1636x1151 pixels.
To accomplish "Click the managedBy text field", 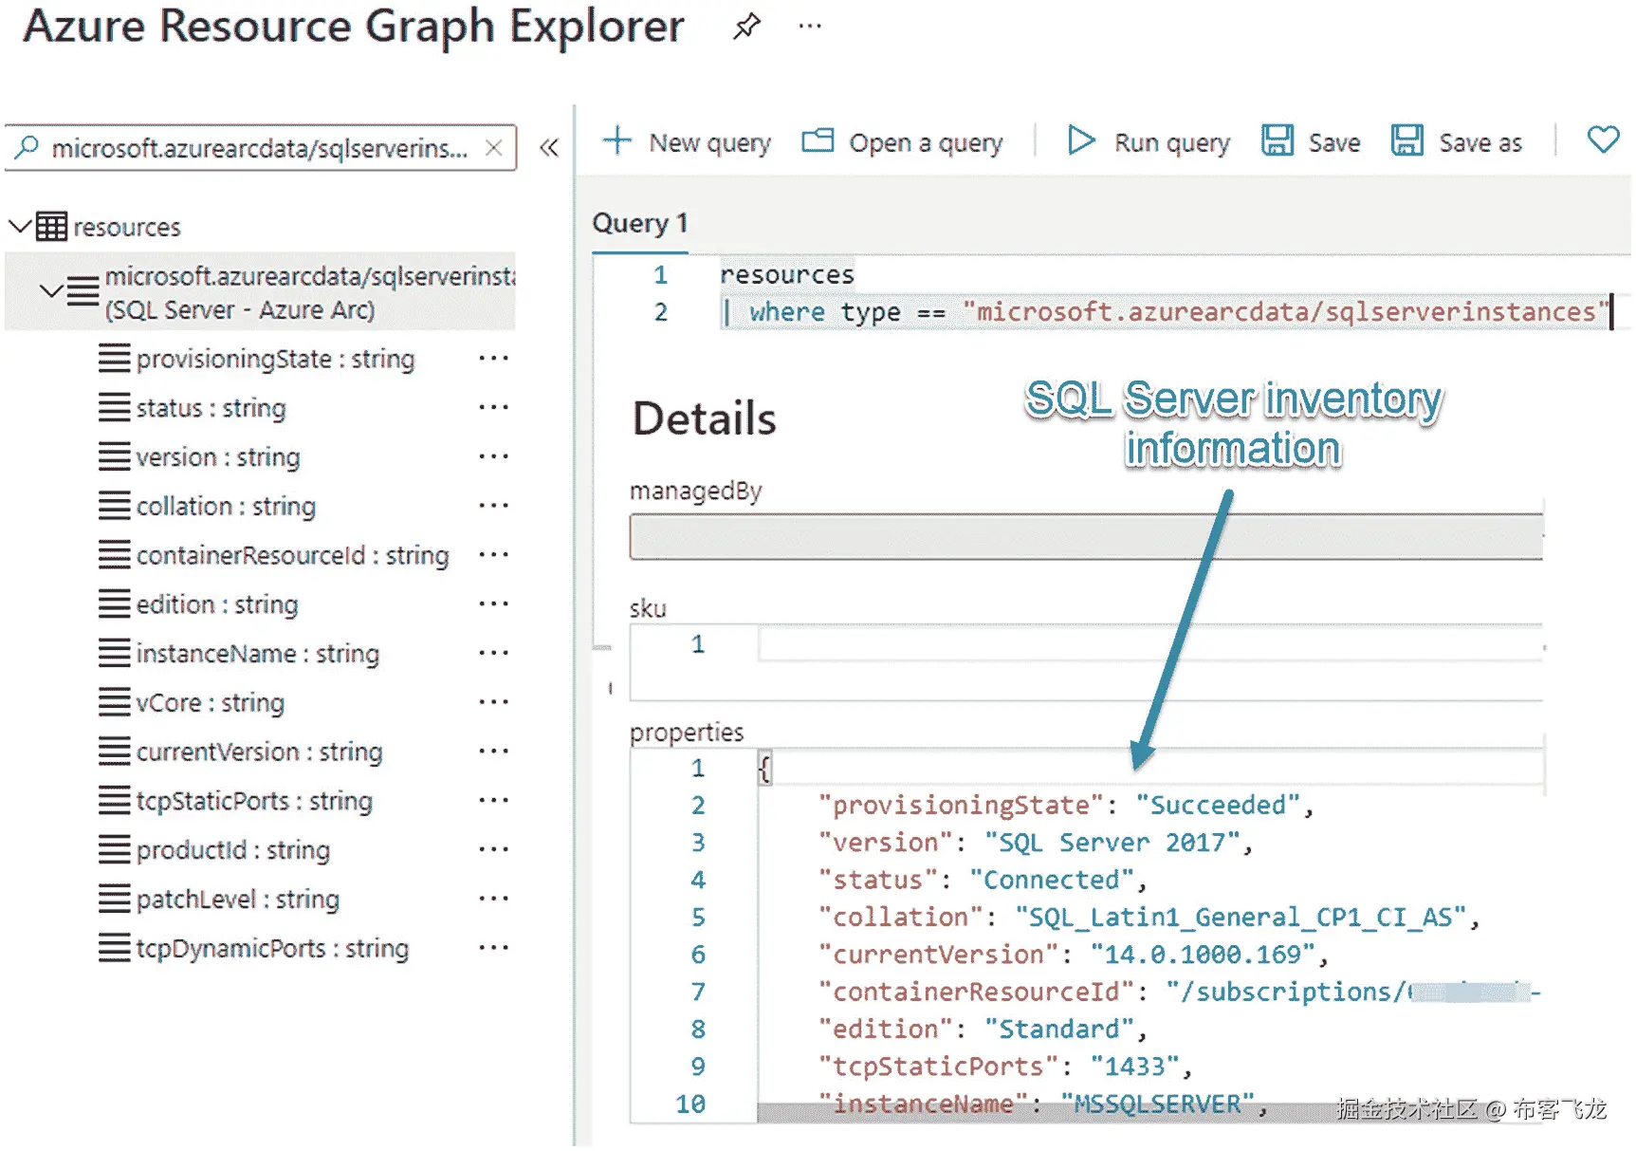I will pyautogui.click(x=1086, y=537).
